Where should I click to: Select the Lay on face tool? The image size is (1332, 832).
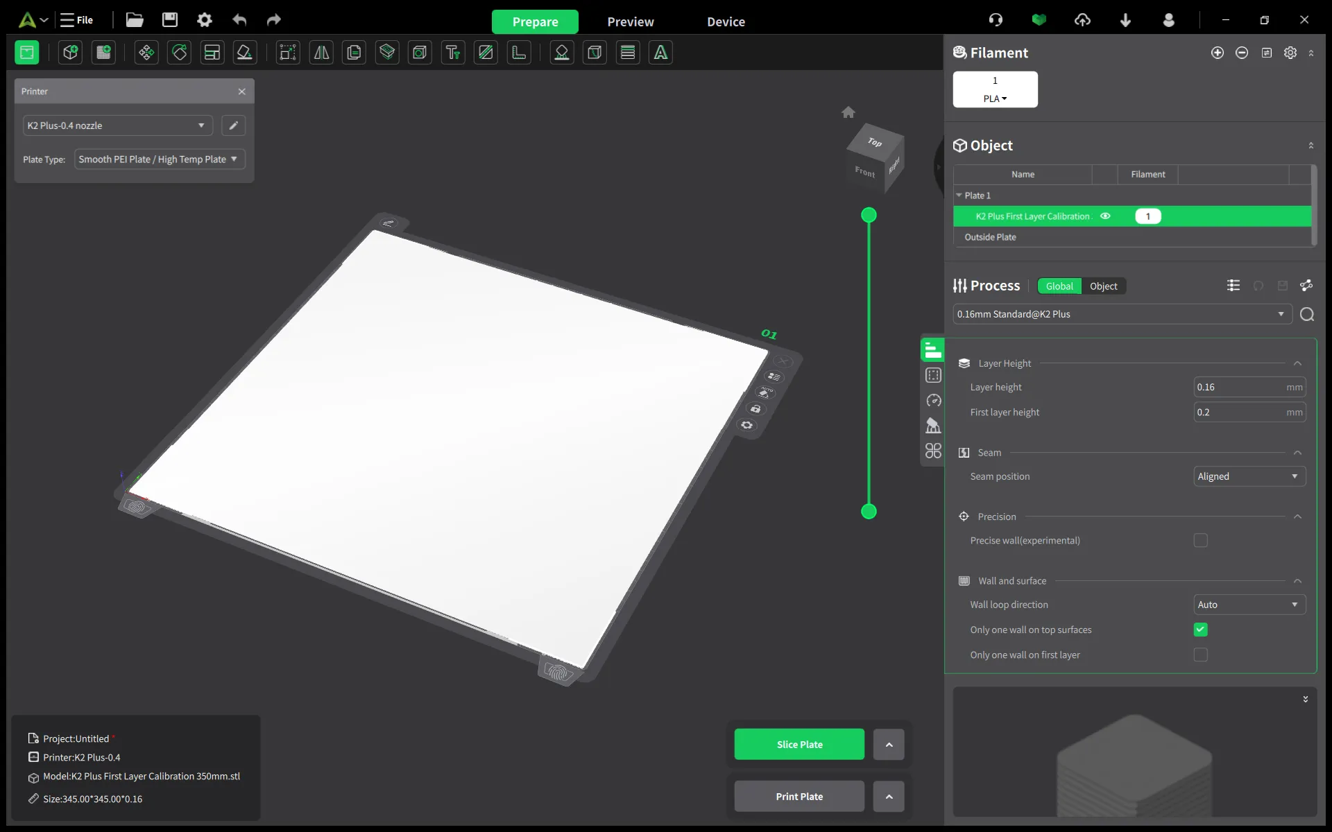click(x=245, y=52)
